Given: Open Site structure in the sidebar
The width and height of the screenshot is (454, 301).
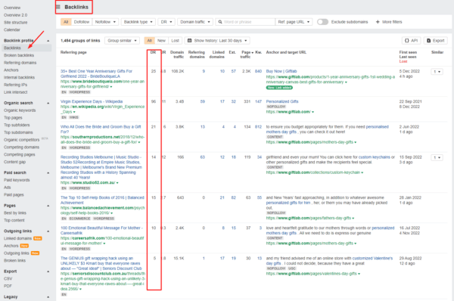Looking at the screenshot, I should click(16, 22).
